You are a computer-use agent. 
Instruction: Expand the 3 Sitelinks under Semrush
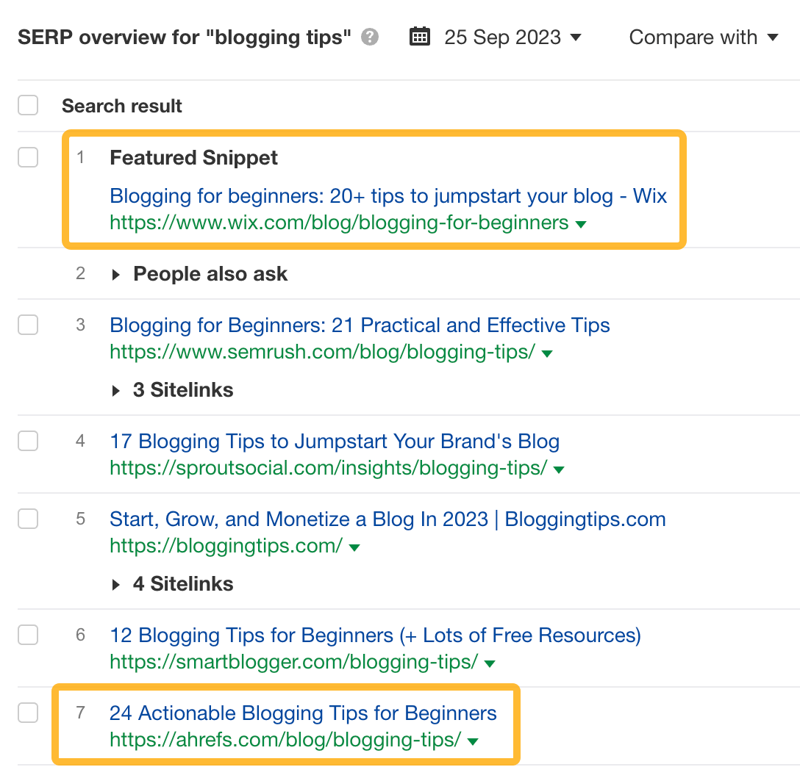tap(173, 390)
